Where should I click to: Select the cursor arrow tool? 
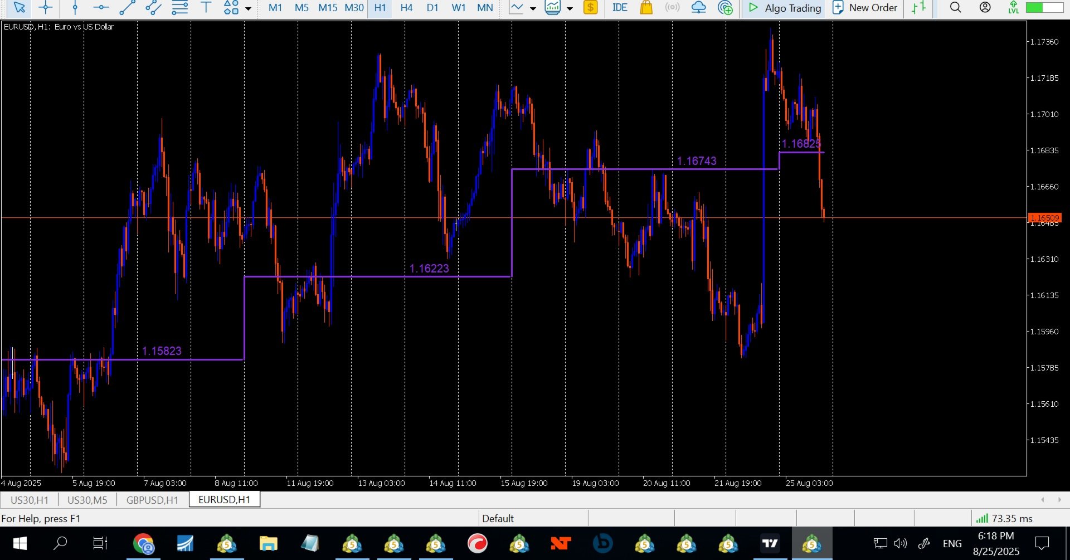19,8
